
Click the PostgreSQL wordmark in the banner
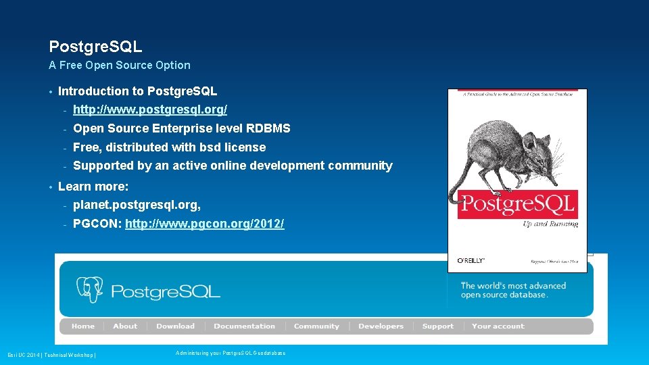166,292
